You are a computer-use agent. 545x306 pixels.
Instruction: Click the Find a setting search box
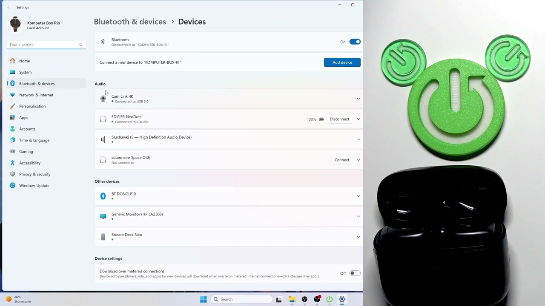[x=46, y=45]
